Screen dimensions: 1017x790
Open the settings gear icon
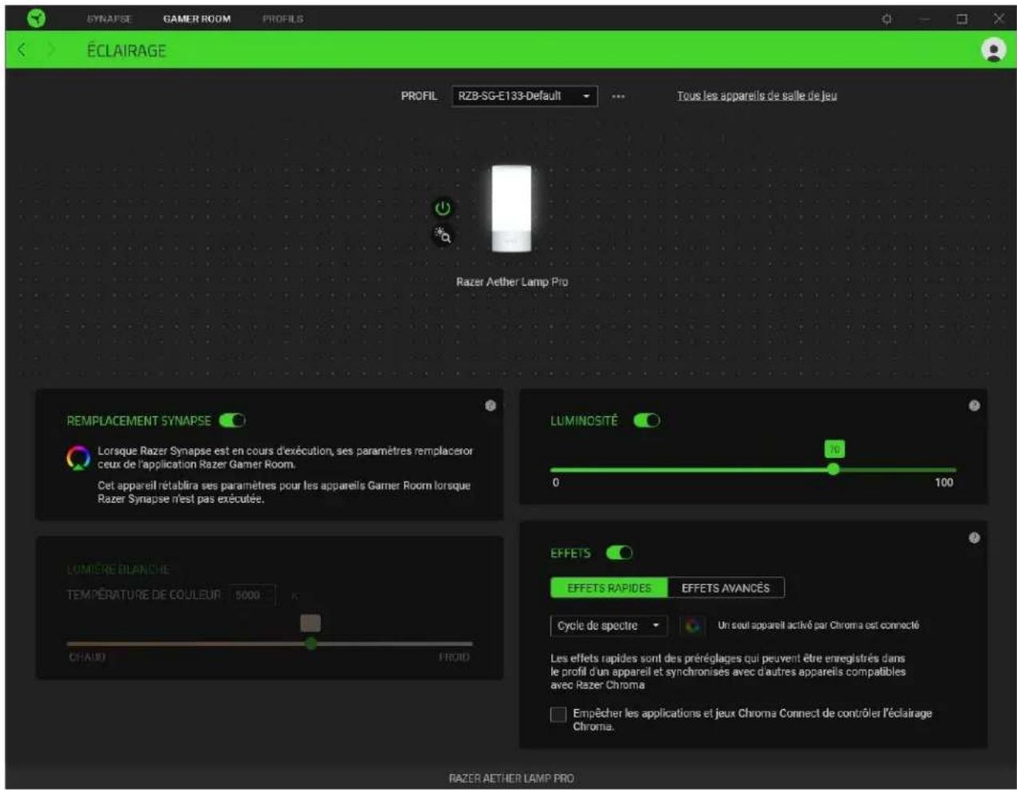[x=887, y=18]
